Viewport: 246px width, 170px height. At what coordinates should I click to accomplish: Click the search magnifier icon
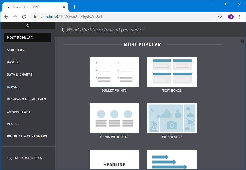coord(62,30)
